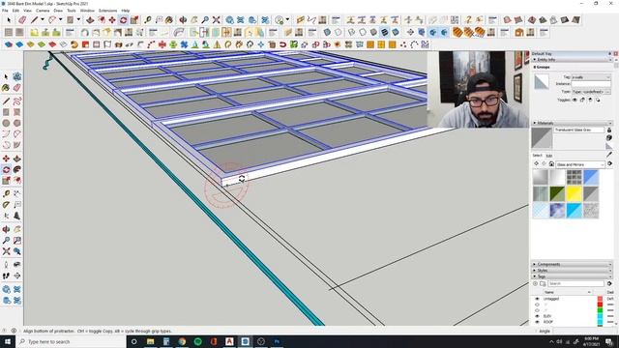Open Photoshop from the taskbar

[x=277, y=341]
